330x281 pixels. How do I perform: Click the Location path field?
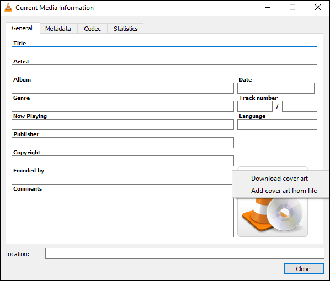(185, 253)
